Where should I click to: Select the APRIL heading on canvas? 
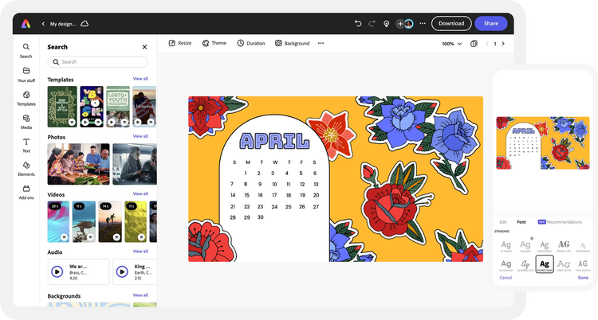point(274,141)
